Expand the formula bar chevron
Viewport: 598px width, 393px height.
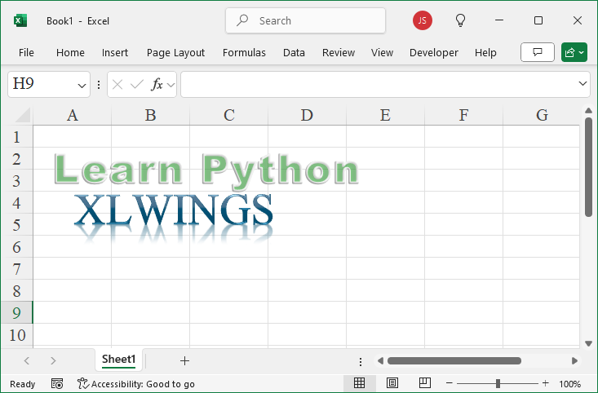coord(582,83)
